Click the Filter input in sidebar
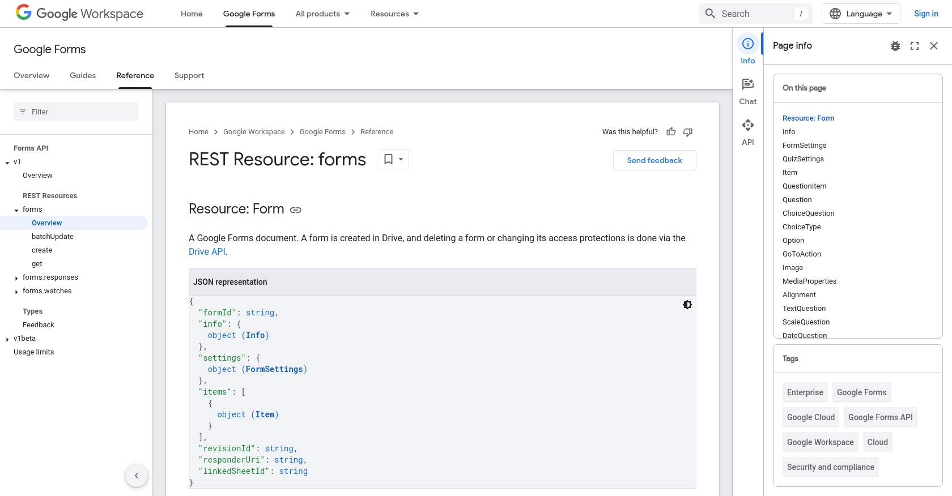 click(x=76, y=112)
